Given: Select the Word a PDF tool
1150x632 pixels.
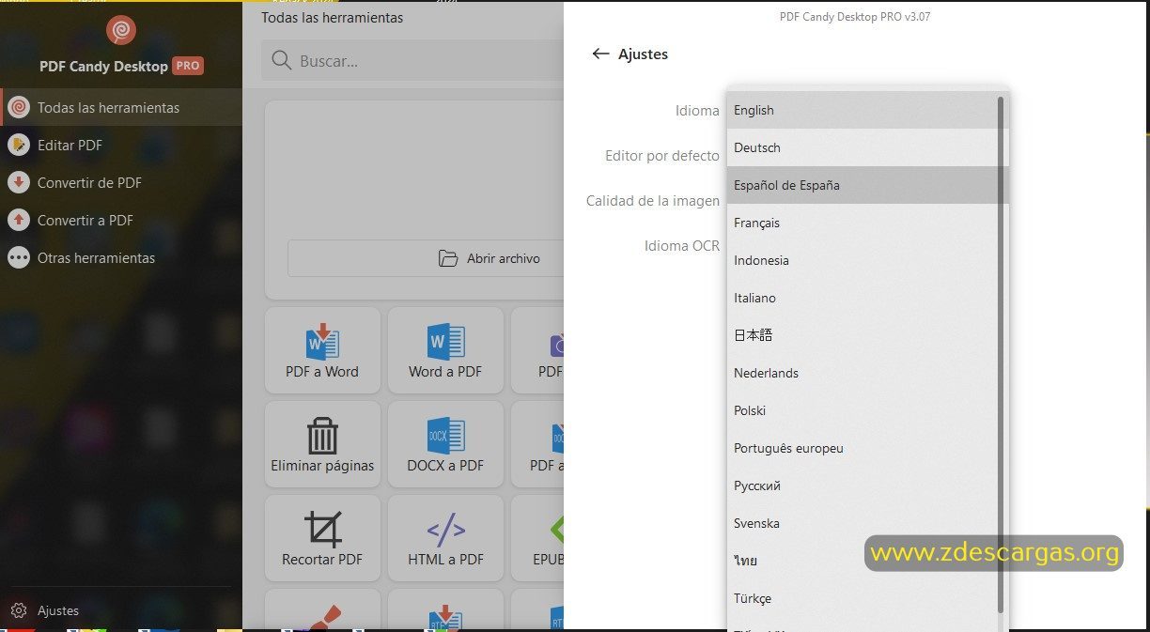Looking at the screenshot, I should point(445,350).
